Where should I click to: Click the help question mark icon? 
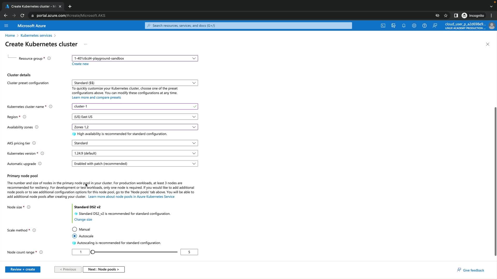(424, 26)
